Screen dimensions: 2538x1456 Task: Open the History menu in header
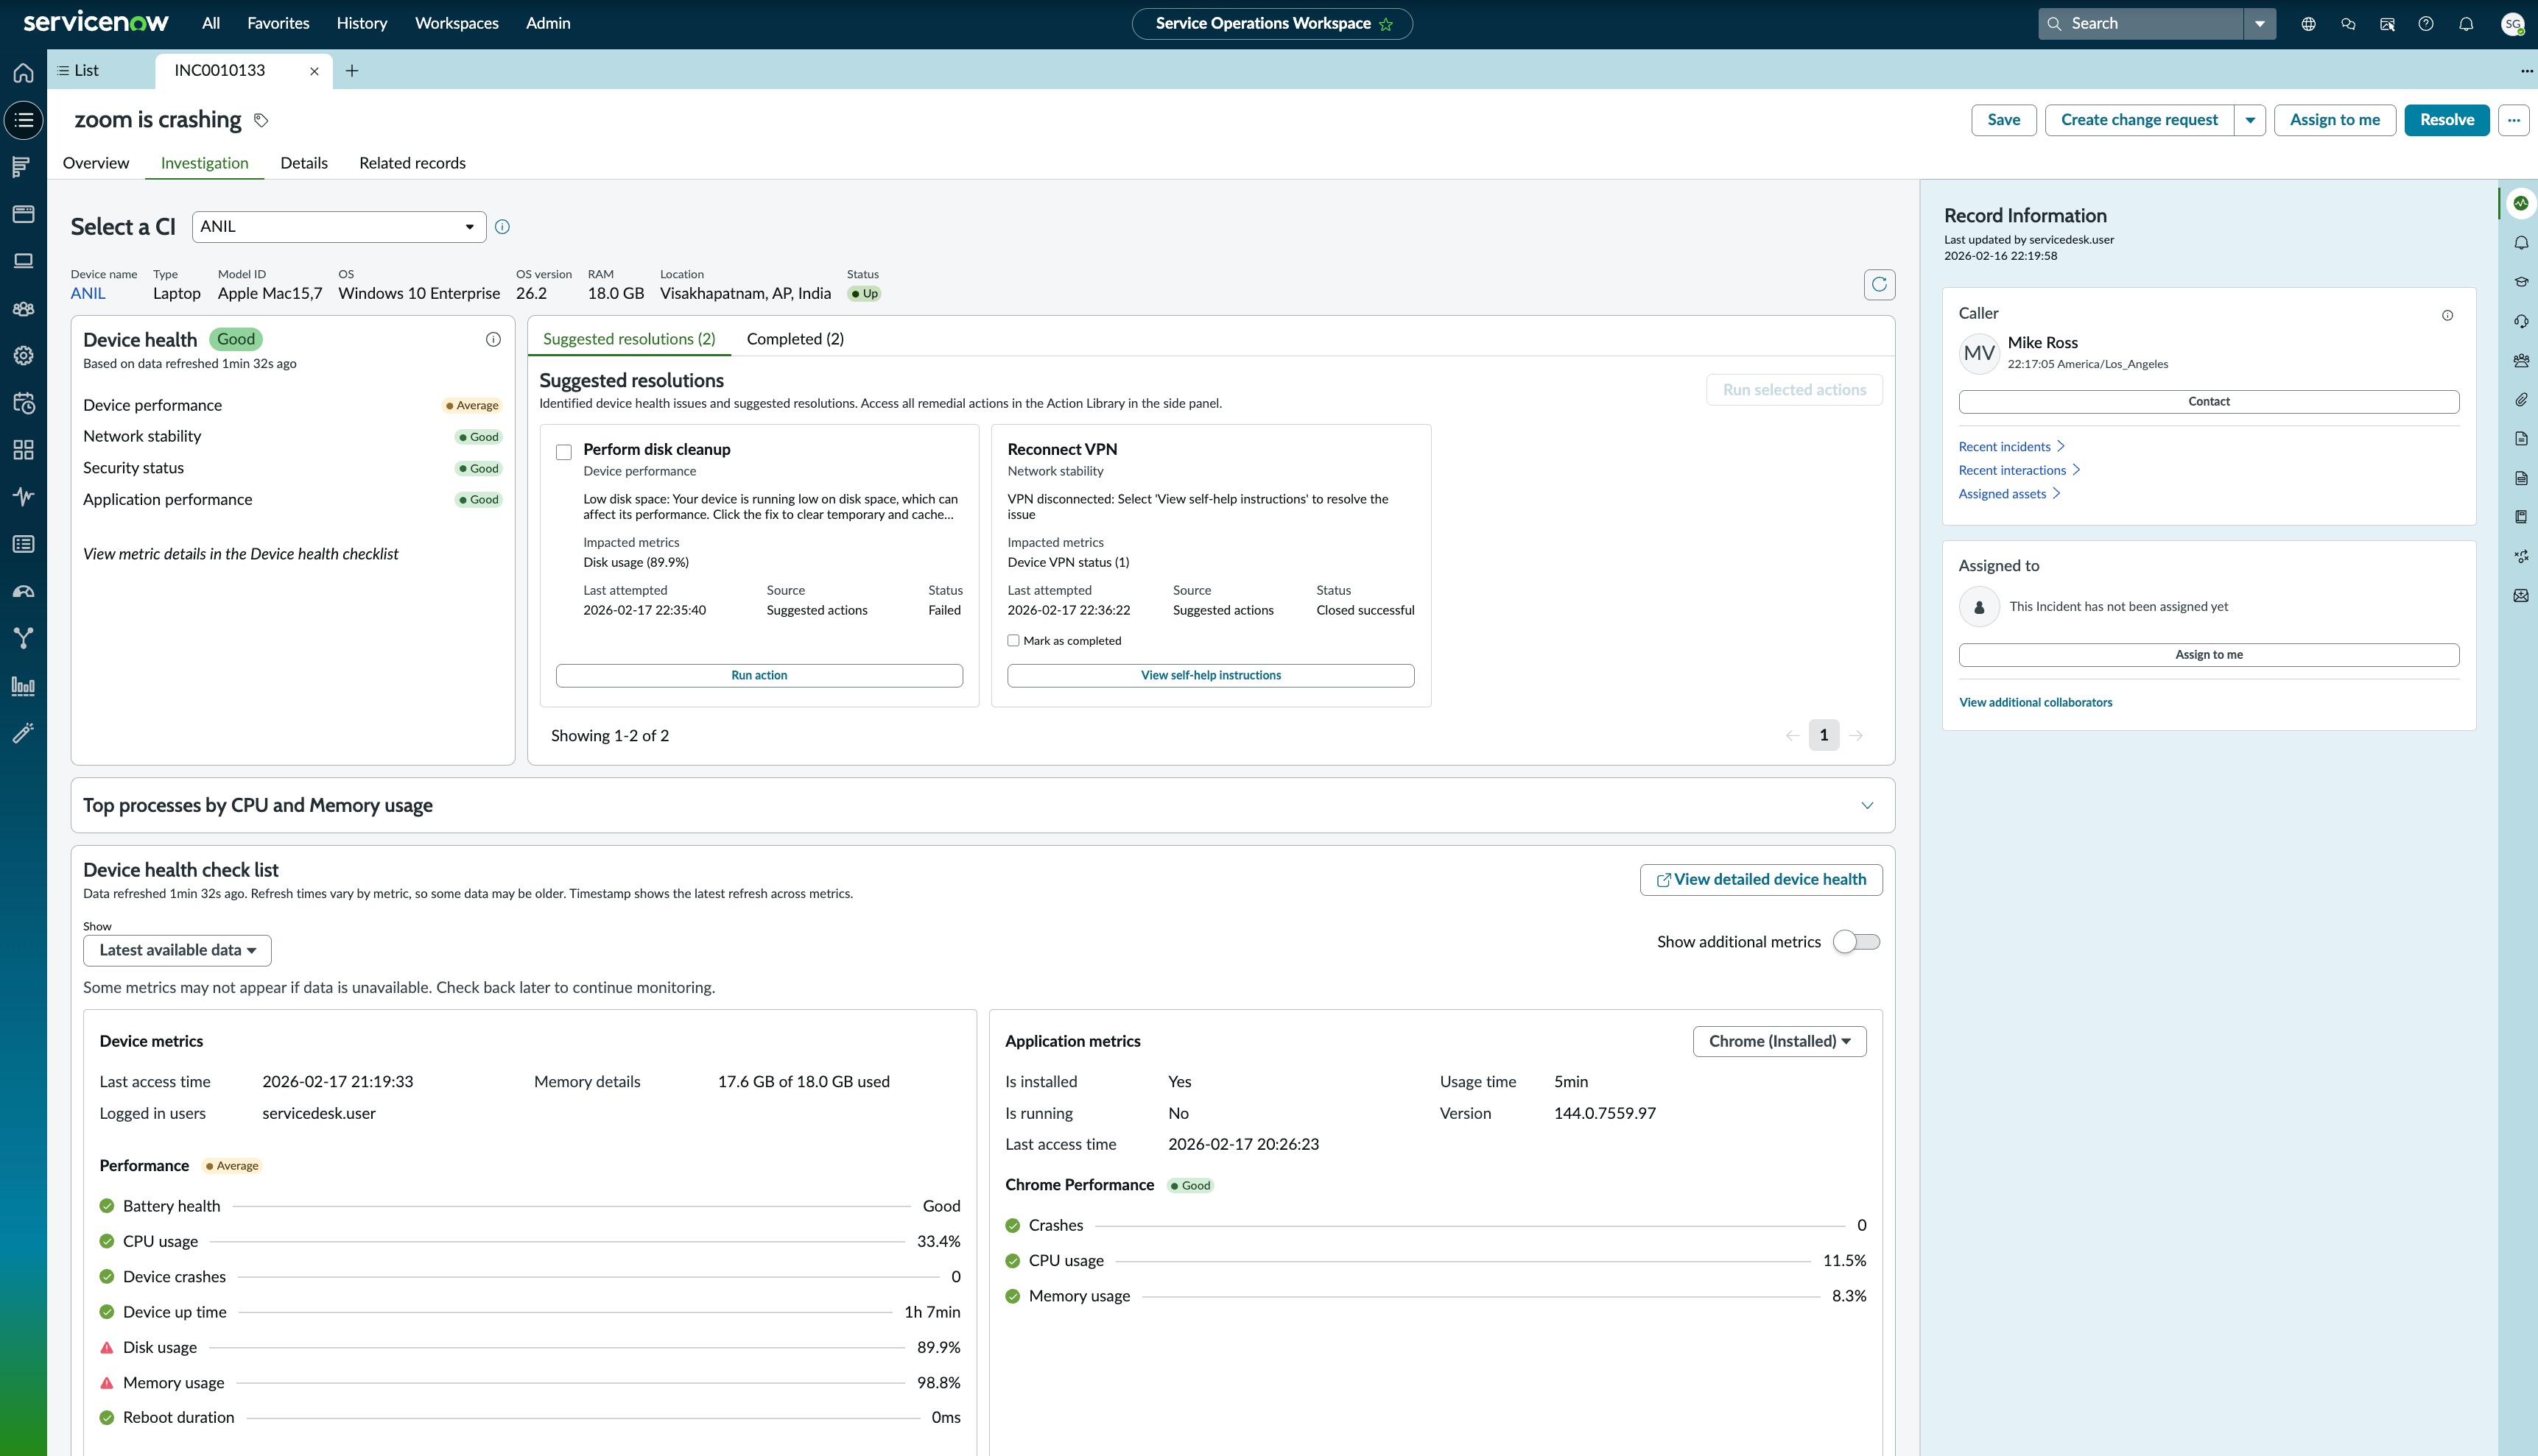pos(361,23)
